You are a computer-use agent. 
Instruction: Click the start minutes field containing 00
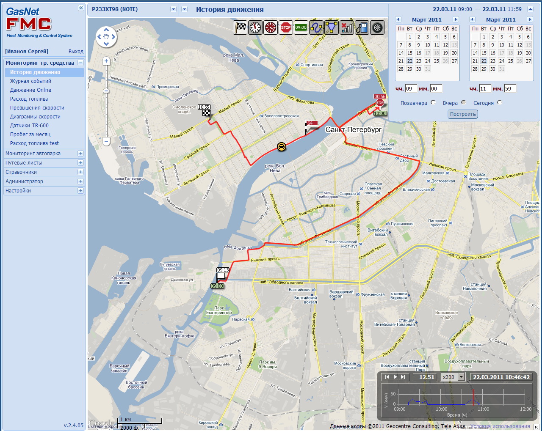436,88
